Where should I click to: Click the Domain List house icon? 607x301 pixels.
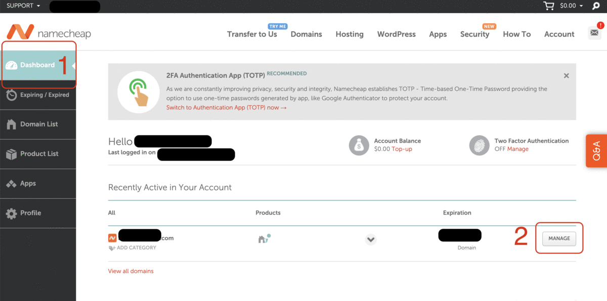click(x=11, y=124)
